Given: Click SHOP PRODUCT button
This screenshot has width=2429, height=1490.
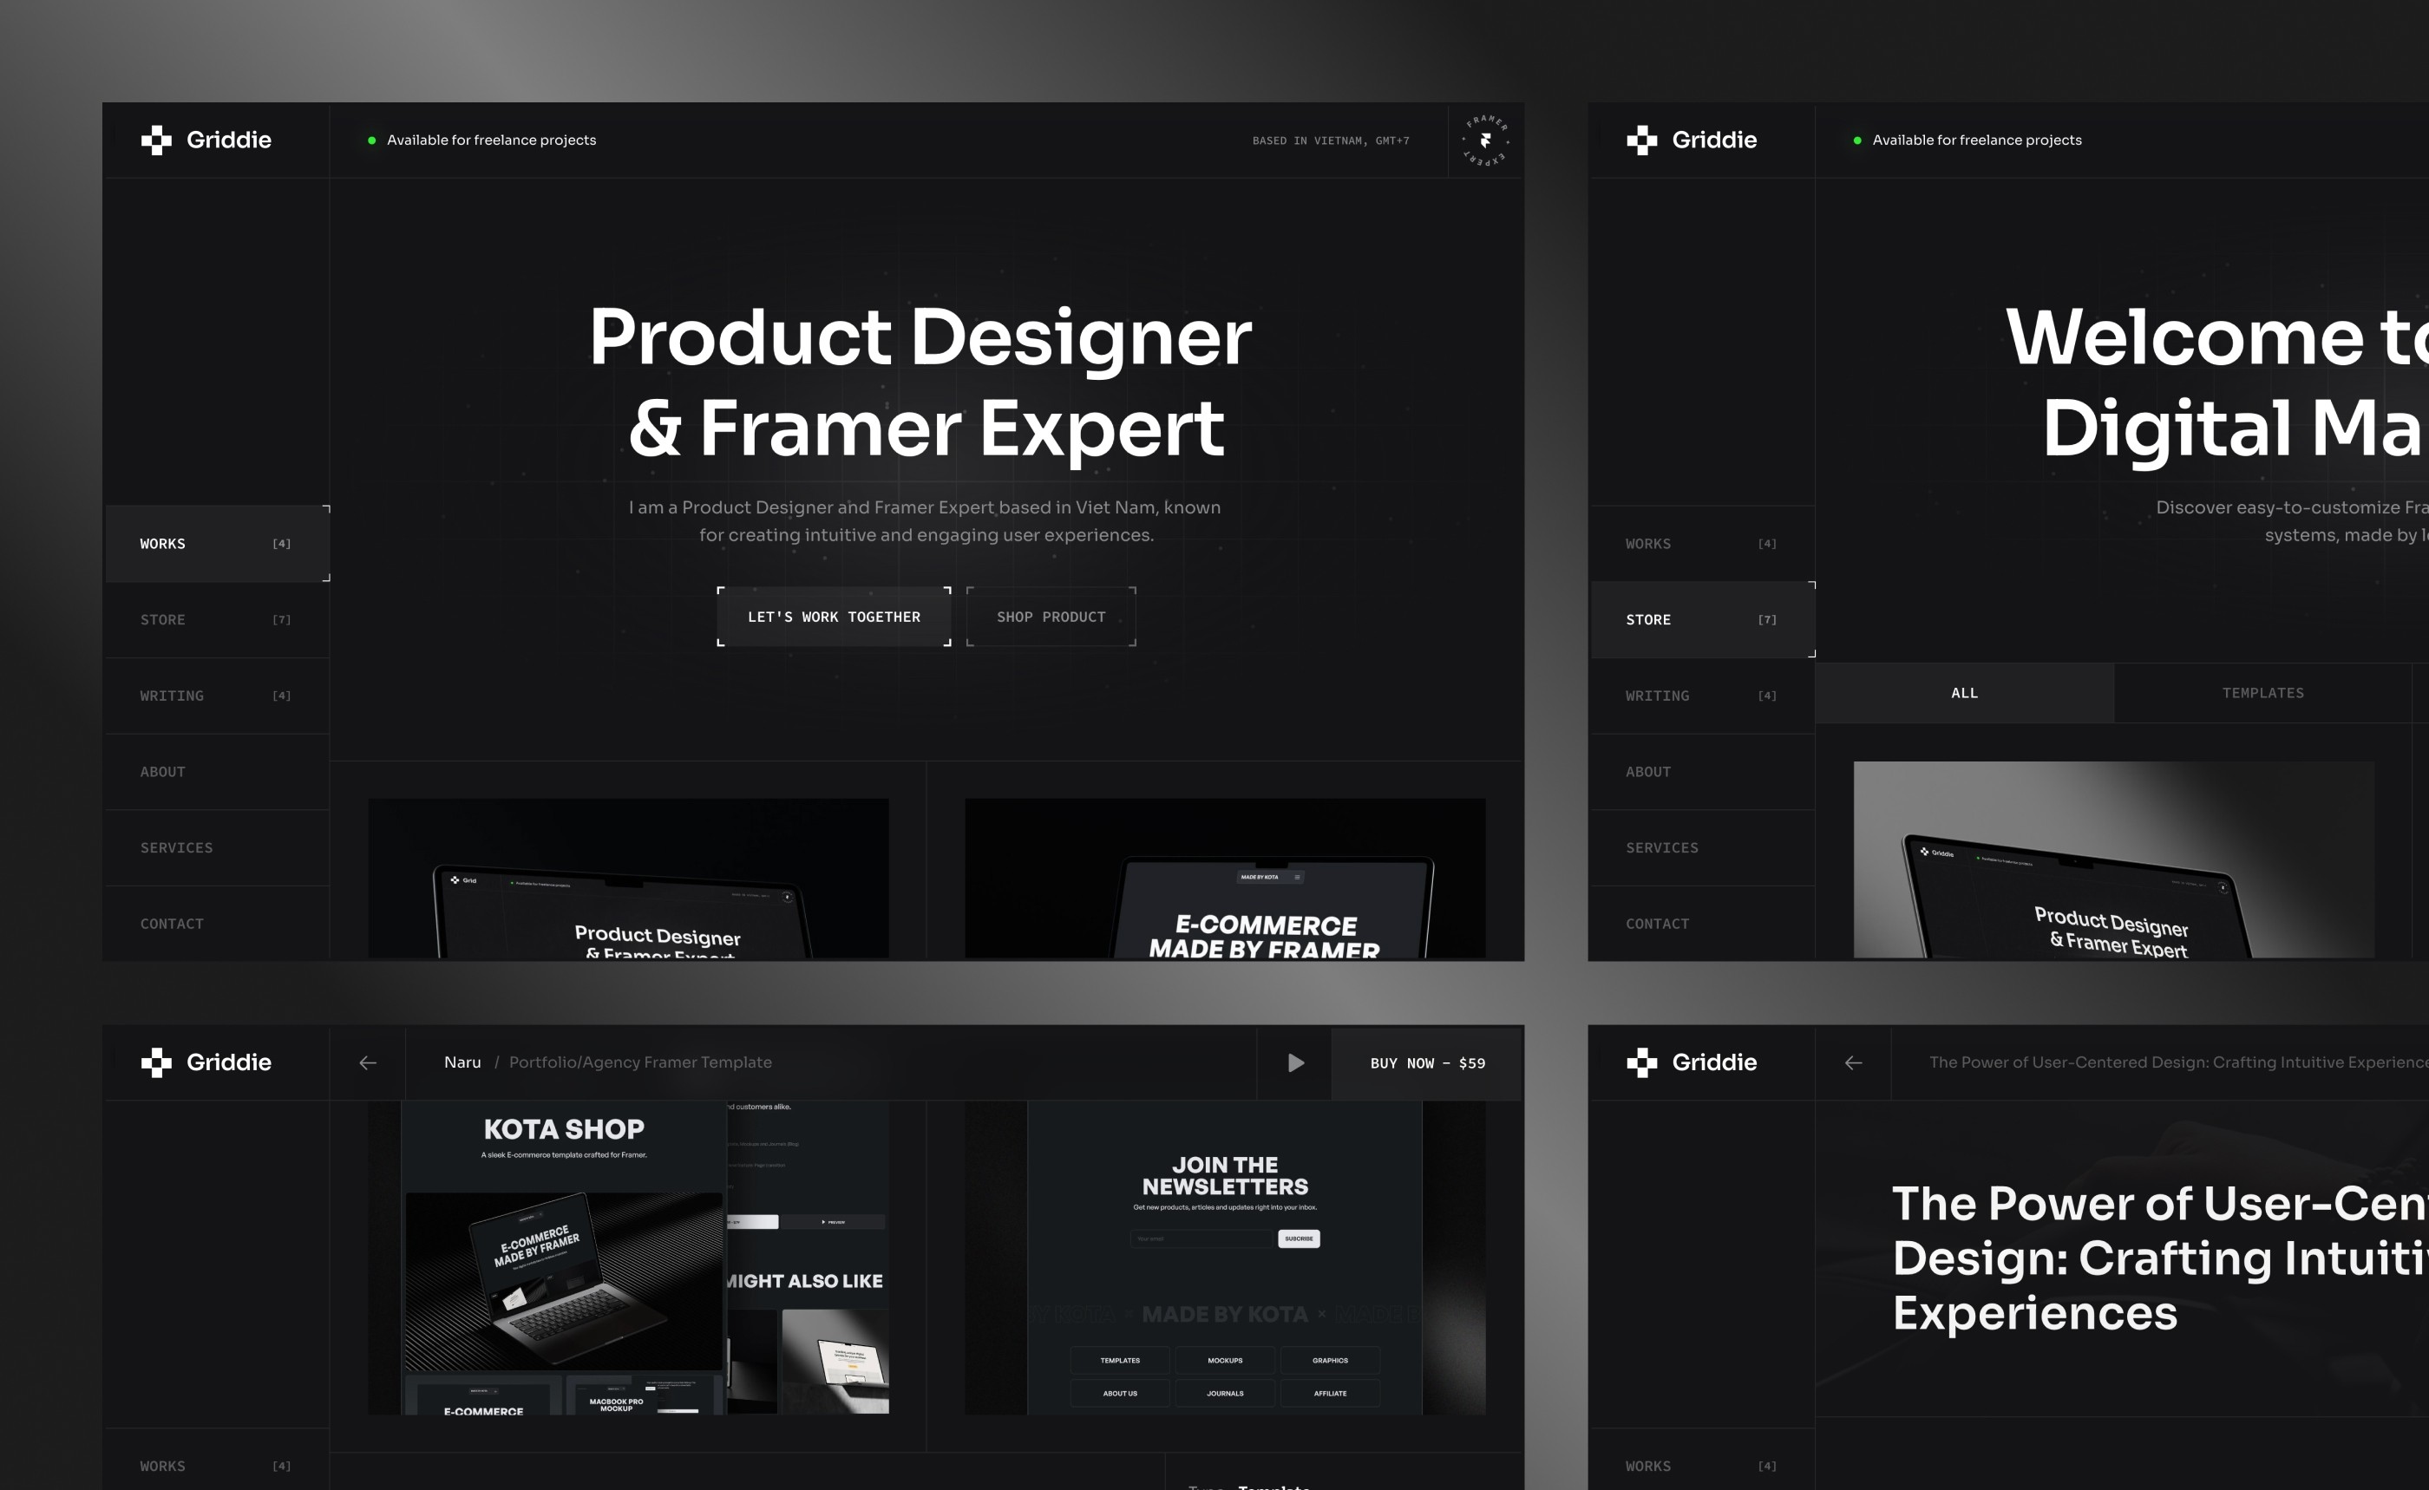Looking at the screenshot, I should [x=1050, y=618].
